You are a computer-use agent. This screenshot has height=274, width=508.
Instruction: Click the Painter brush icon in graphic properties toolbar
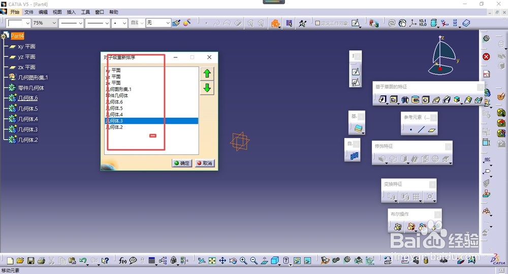[x=176, y=23]
